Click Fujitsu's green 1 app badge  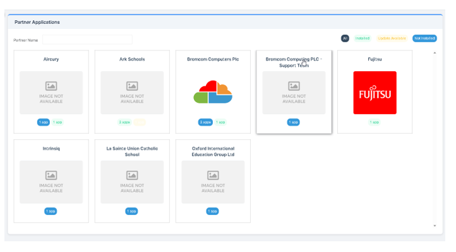tap(375, 122)
